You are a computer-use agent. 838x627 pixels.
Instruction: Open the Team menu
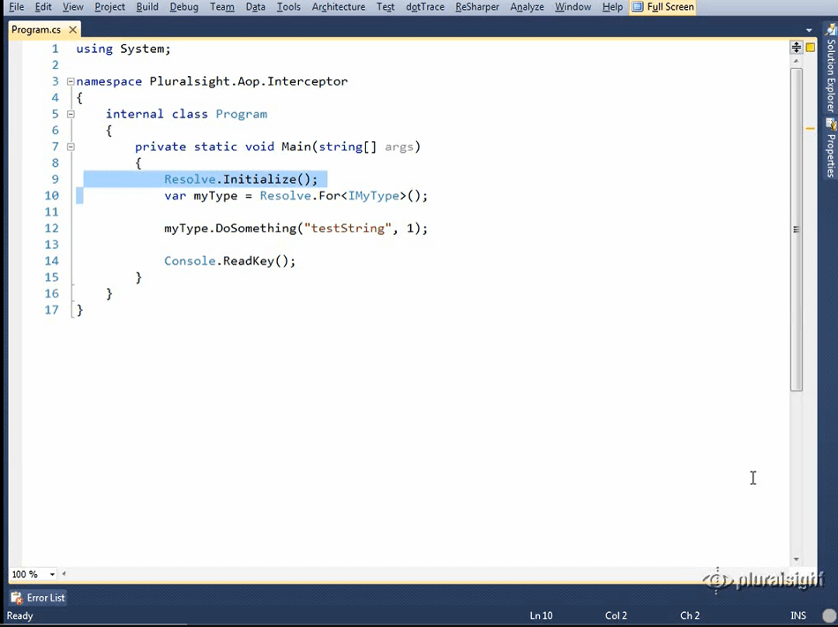(x=221, y=7)
